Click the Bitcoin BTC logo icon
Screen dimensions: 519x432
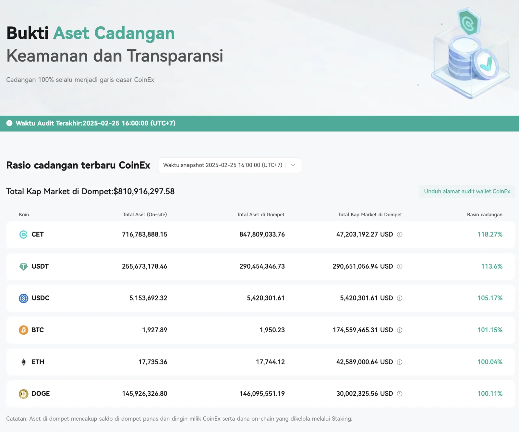click(23, 330)
